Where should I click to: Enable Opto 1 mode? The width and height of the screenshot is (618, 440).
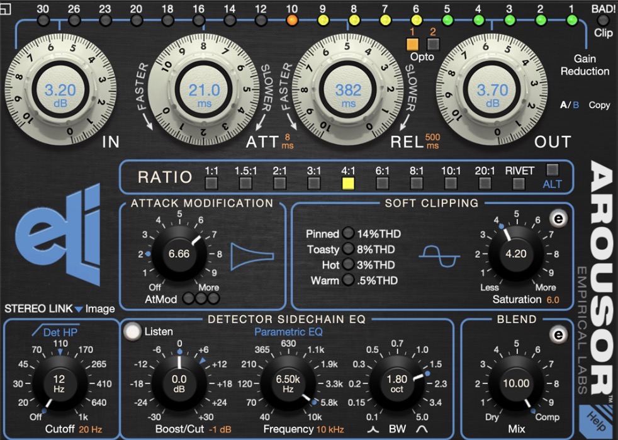click(x=412, y=43)
